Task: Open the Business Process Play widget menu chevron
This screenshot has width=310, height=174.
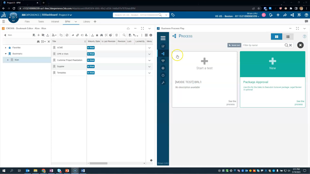Action: (x=304, y=28)
